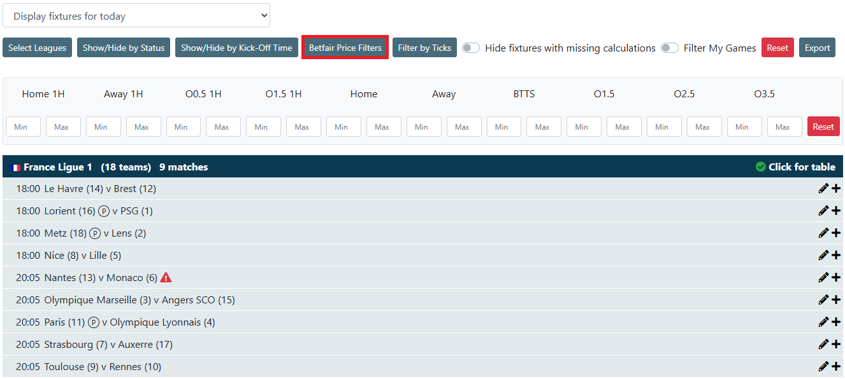Click the Max field under O3.5

pyautogui.click(x=784, y=127)
